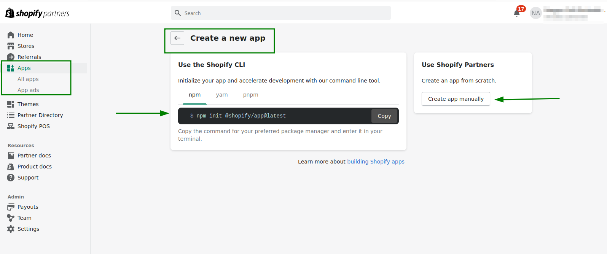Screen dimensions: 607x254
Task: Click the Create a new app title
Action: [x=228, y=38]
